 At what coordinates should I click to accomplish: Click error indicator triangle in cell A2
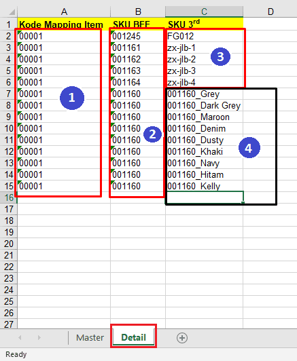pyautogui.click(x=19, y=33)
